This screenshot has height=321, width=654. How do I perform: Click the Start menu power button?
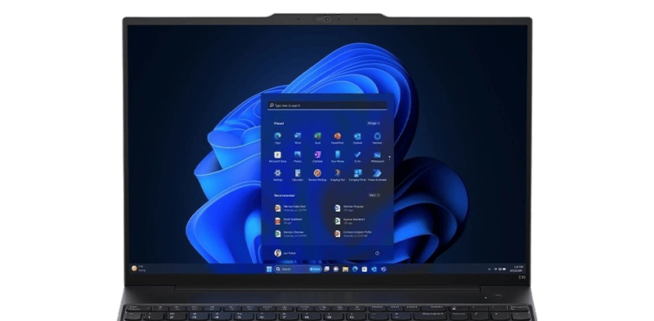pos(377,253)
